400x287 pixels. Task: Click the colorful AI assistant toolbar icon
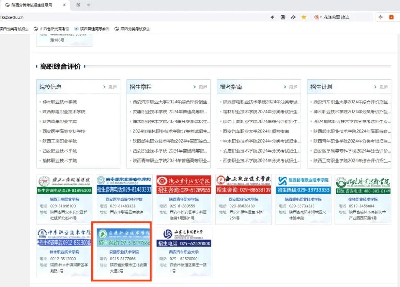point(380,17)
